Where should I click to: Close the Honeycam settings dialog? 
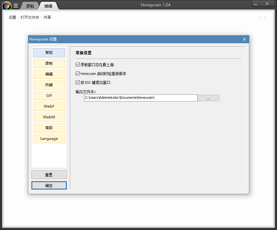pos(244,39)
